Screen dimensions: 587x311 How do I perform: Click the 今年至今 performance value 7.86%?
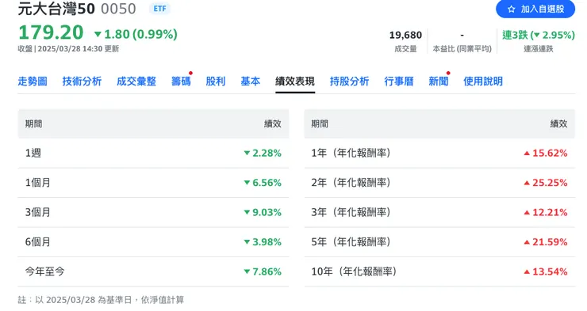(x=263, y=271)
